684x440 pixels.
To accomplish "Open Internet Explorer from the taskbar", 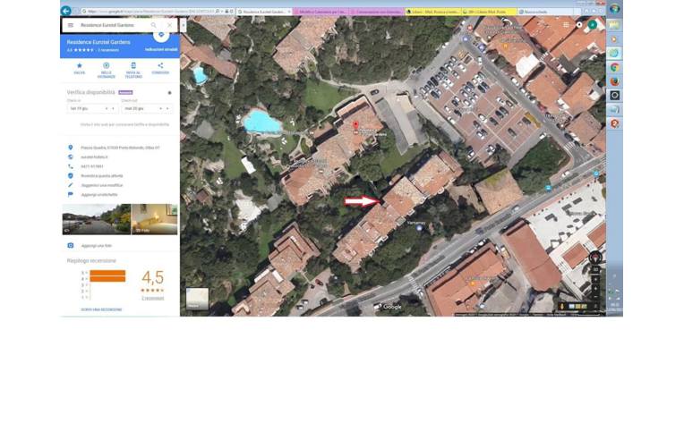I will click(x=614, y=53).
